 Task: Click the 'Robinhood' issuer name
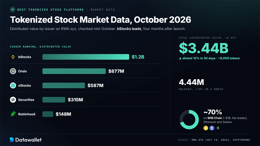click(27, 114)
